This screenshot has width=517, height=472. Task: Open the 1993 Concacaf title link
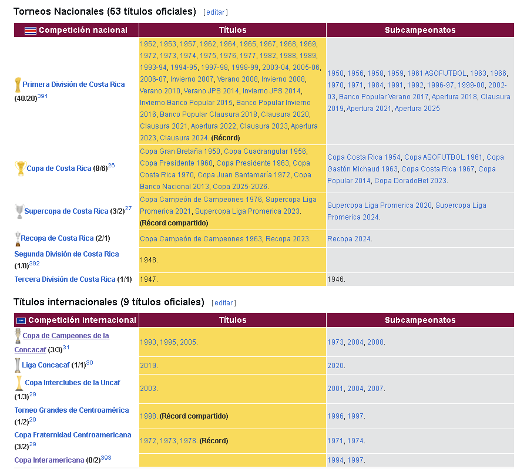(x=147, y=342)
